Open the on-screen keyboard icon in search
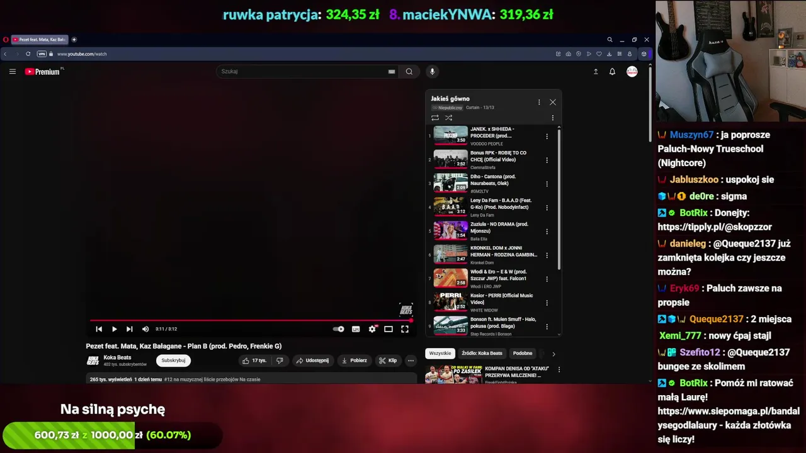Screen dimensions: 806x453 tap(392, 72)
